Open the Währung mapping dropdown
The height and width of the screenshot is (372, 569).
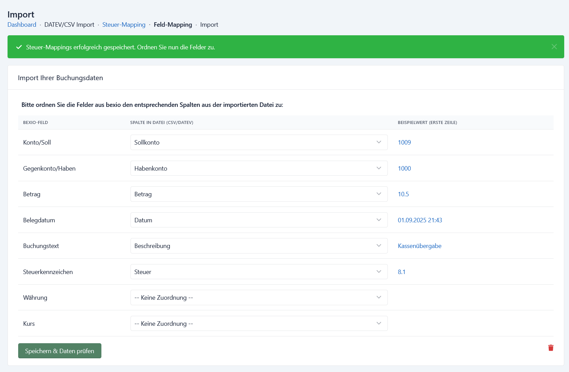click(259, 297)
